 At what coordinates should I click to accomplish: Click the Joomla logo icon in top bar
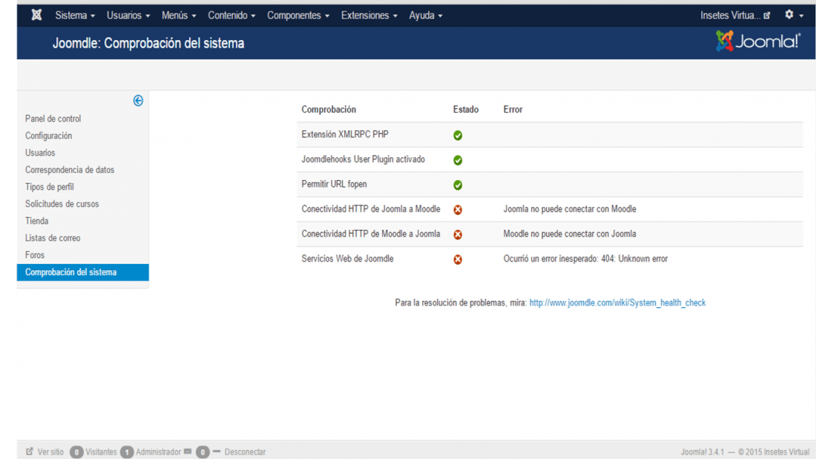pos(36,15)
